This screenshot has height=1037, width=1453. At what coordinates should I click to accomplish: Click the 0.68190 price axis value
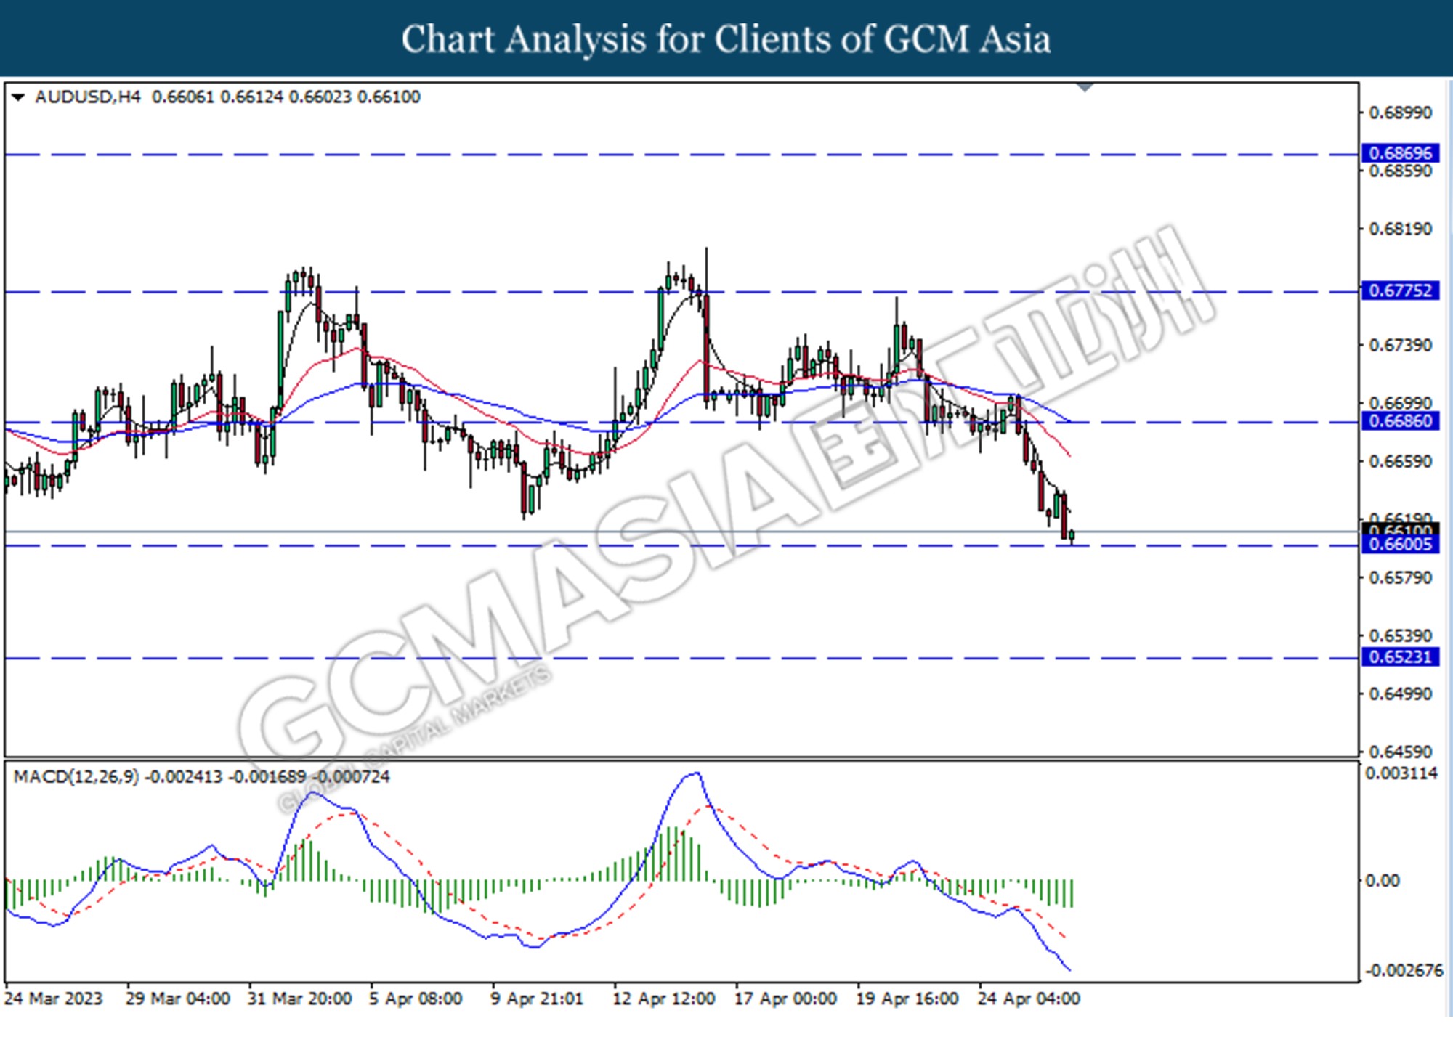click(x=1401, y=229)
